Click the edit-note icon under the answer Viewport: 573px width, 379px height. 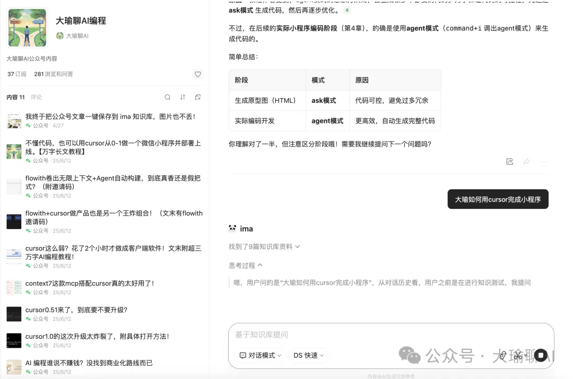pos(510,161)
